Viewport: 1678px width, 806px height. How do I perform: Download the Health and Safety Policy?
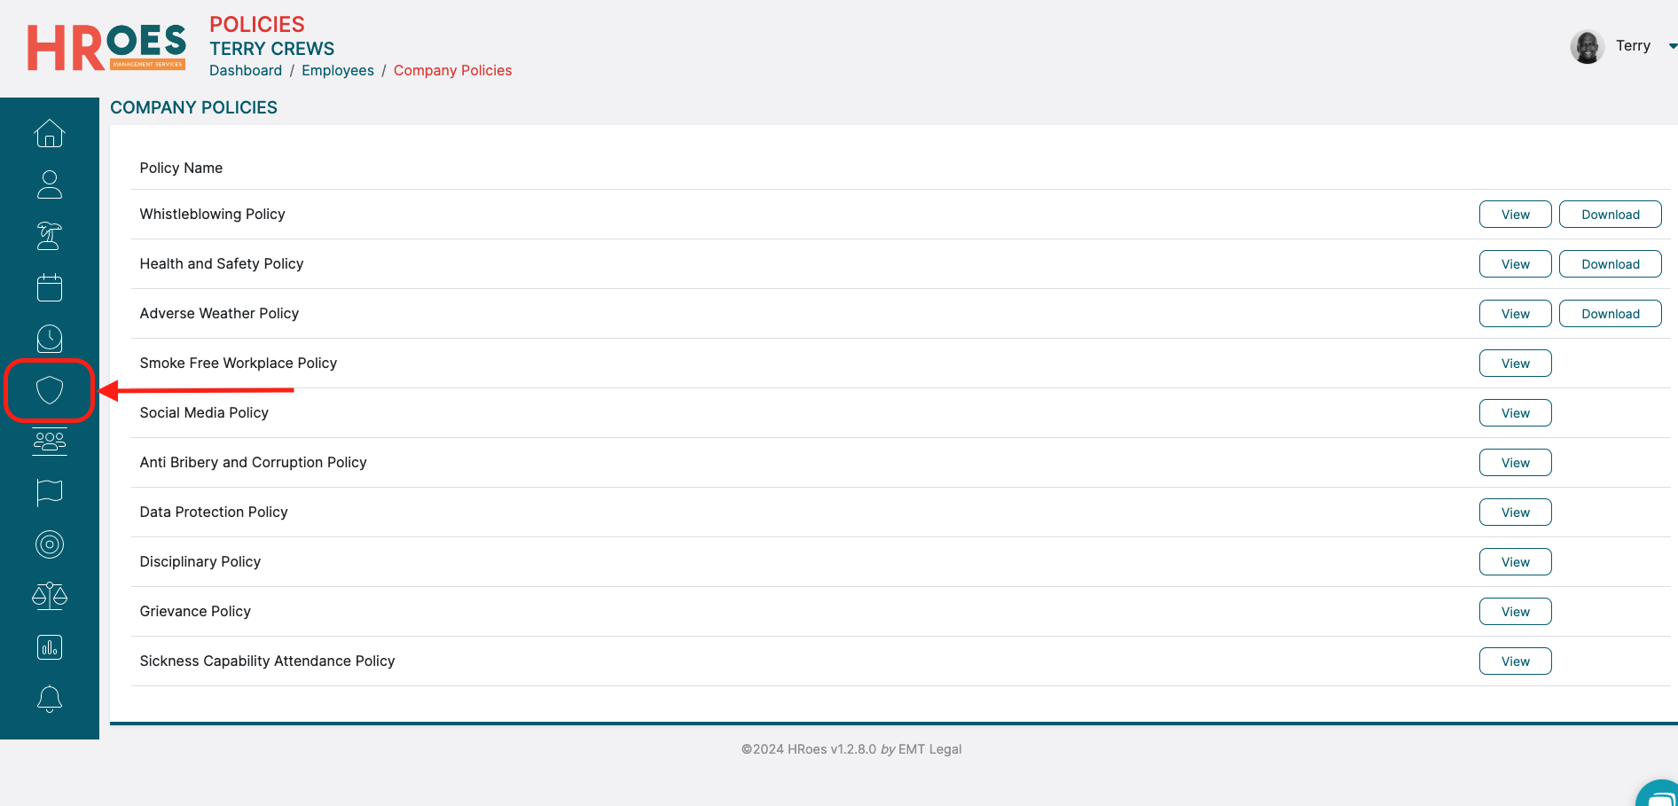click(x=1610, y=264)
